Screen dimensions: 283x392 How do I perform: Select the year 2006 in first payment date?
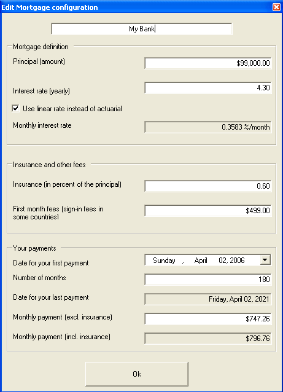point(237,261)
